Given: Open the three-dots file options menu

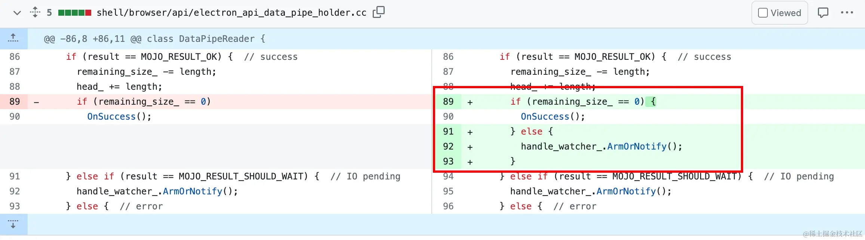Looking at the screenshot, I should click(x=847, y=12).
